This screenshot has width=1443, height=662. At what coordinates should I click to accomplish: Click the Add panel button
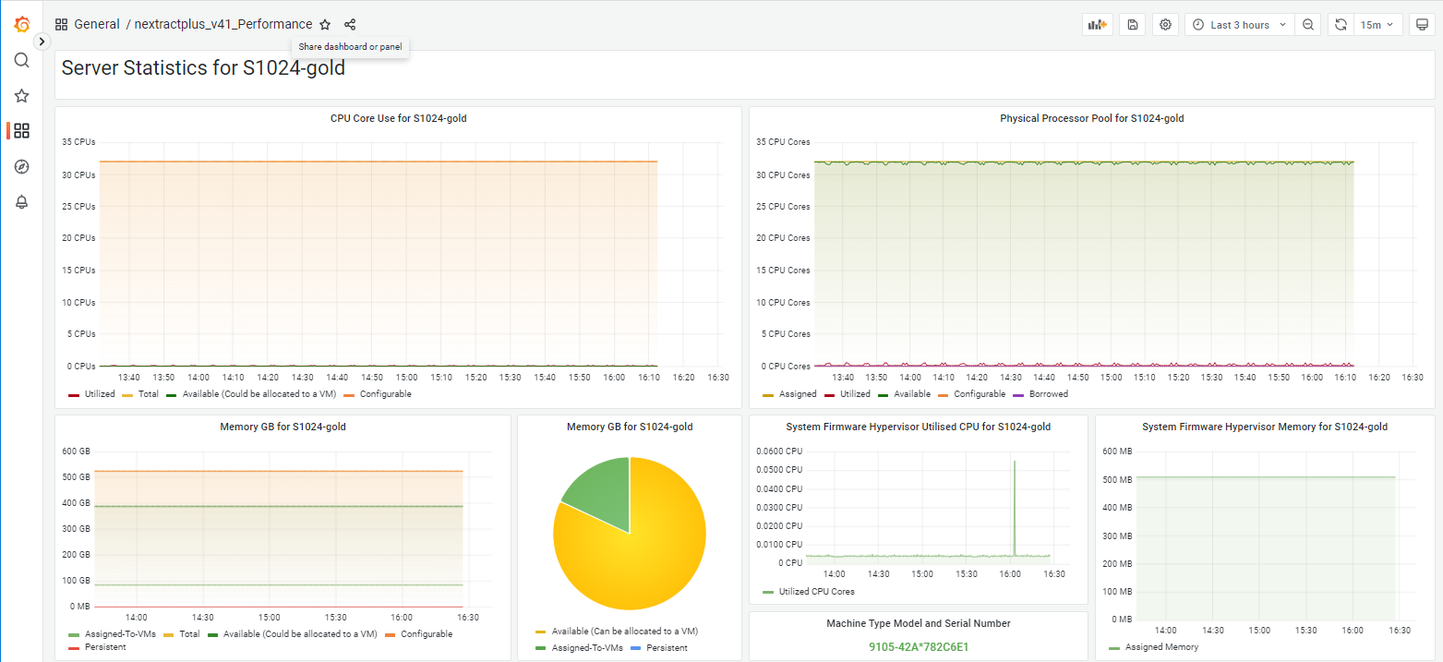(x=1097, y=25)
